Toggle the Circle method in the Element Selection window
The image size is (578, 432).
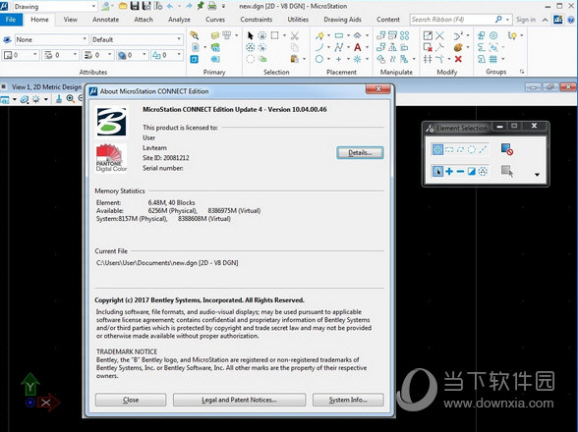[x=472, y=149]
